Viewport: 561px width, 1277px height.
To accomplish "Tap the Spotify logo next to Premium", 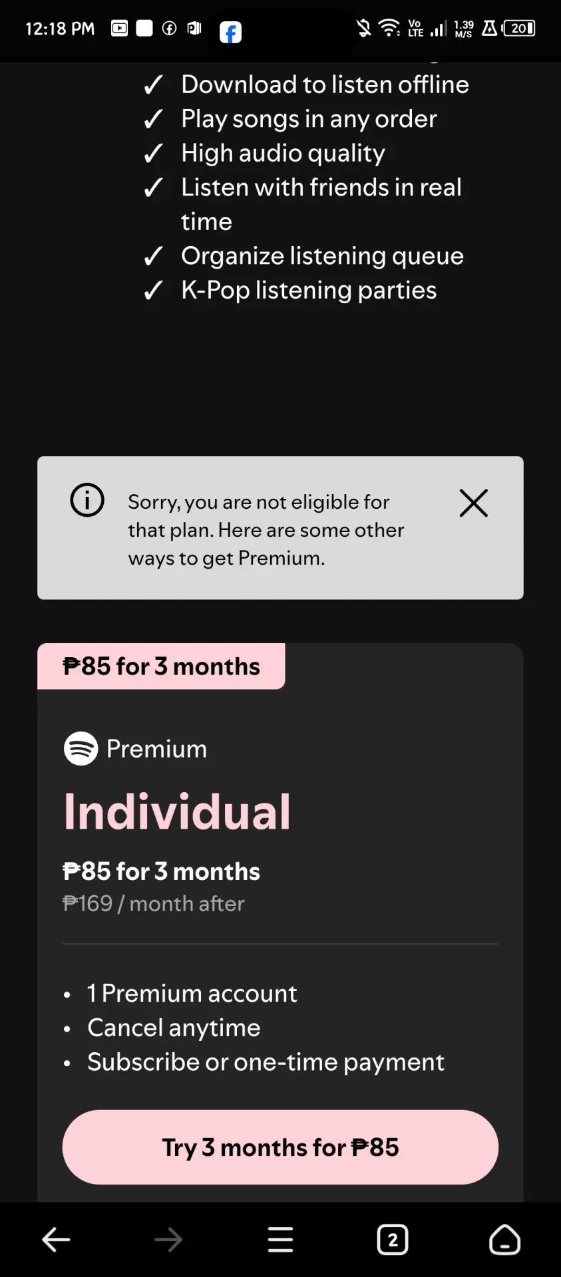I will click(x=81, y=748).
